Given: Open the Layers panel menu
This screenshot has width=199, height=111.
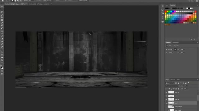Looking at the screenshot, I should point(197,80).
